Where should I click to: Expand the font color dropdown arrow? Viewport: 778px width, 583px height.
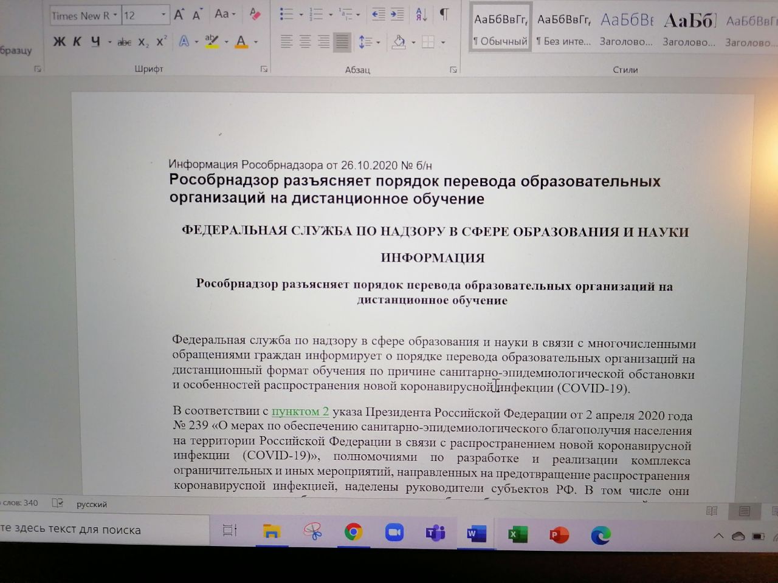coord(256,43)
